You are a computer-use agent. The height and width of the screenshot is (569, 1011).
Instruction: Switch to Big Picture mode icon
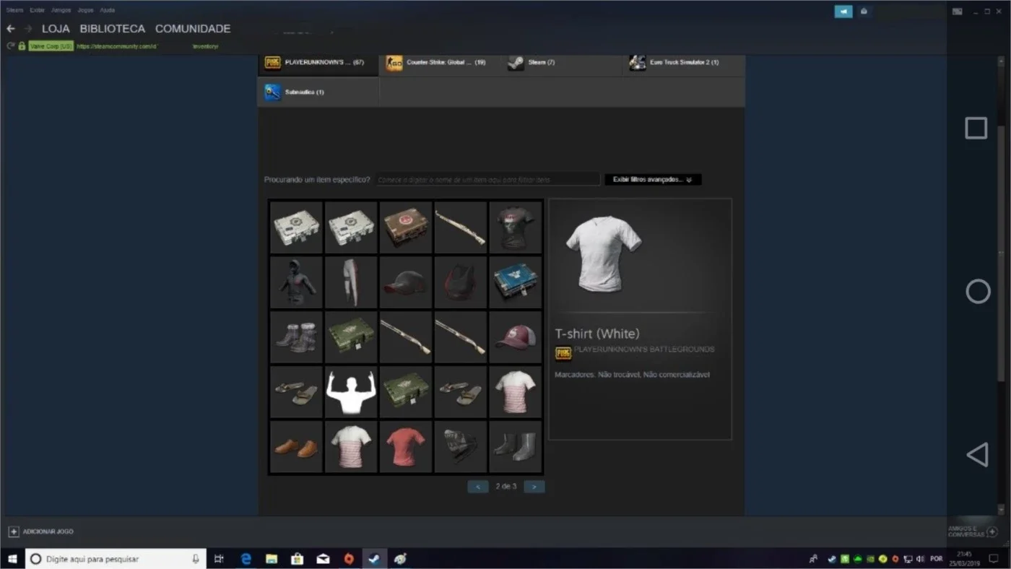pyautogui.click(x=957, y=11)
